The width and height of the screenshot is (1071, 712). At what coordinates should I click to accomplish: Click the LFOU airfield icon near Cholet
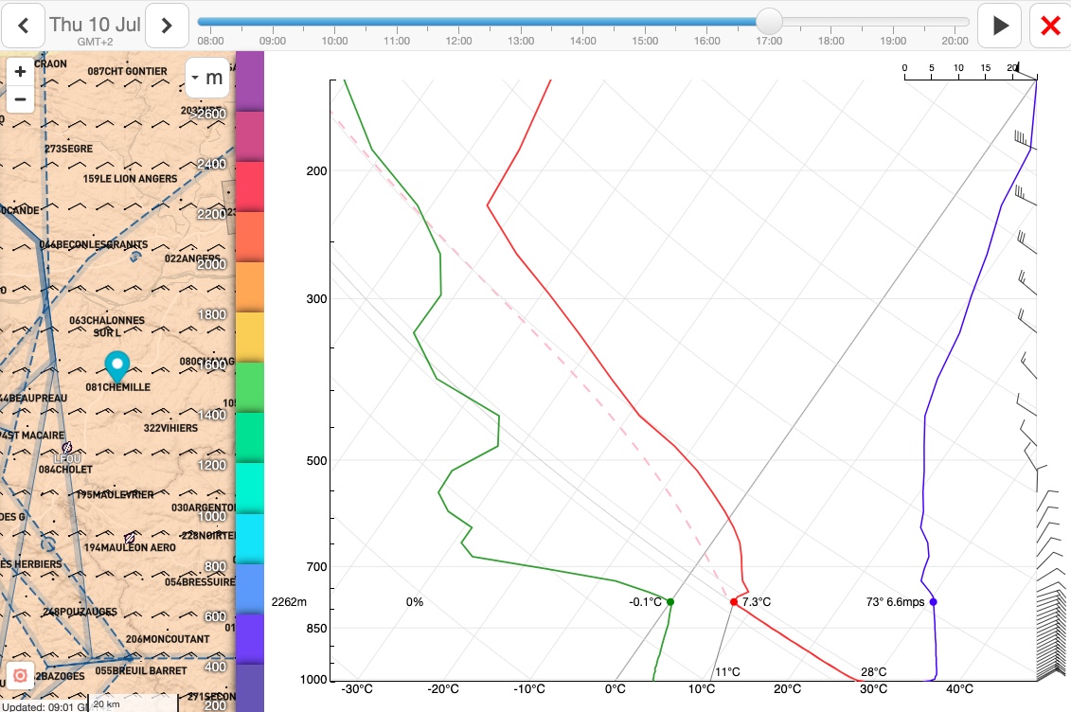[66, 447]
